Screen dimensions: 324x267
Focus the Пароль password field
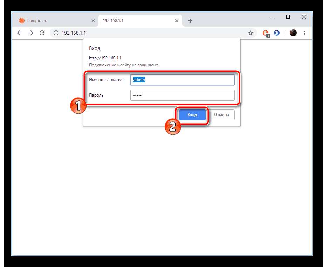182,95
